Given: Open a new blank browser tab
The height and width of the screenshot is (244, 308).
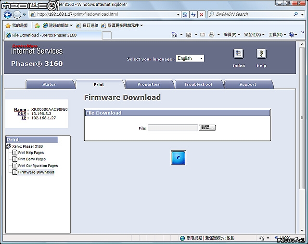Looking at the screenshot, I should tap(107, 36).
